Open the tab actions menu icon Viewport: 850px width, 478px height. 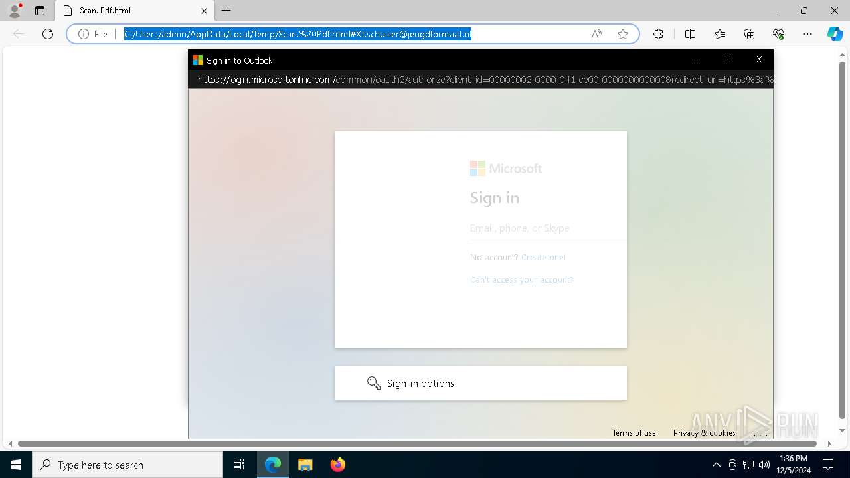tap(40, 11)
